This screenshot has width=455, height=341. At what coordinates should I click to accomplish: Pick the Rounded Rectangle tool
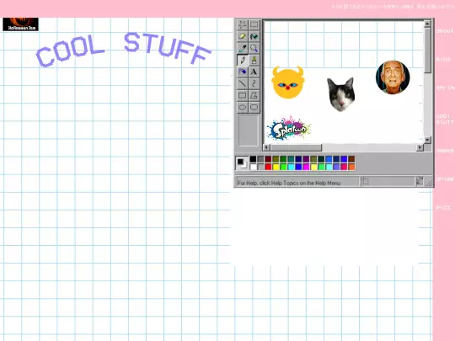click(254, 107)
